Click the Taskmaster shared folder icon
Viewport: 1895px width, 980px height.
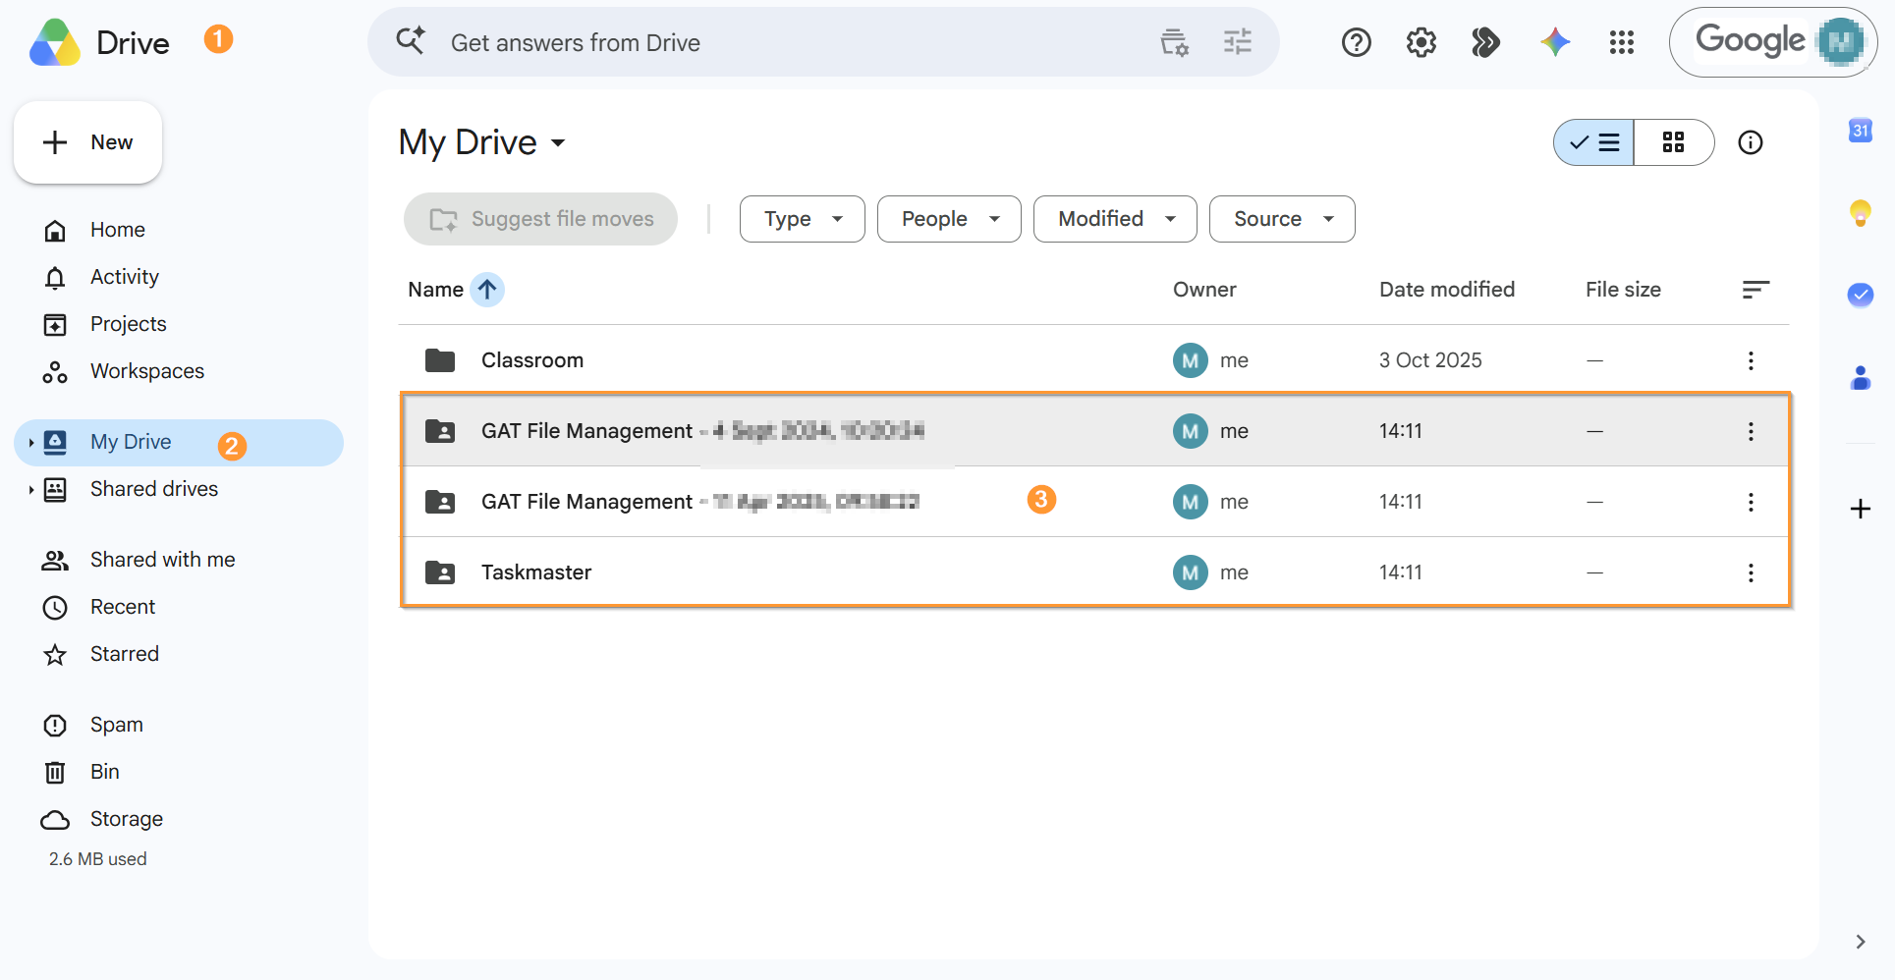tap(440, 572)
